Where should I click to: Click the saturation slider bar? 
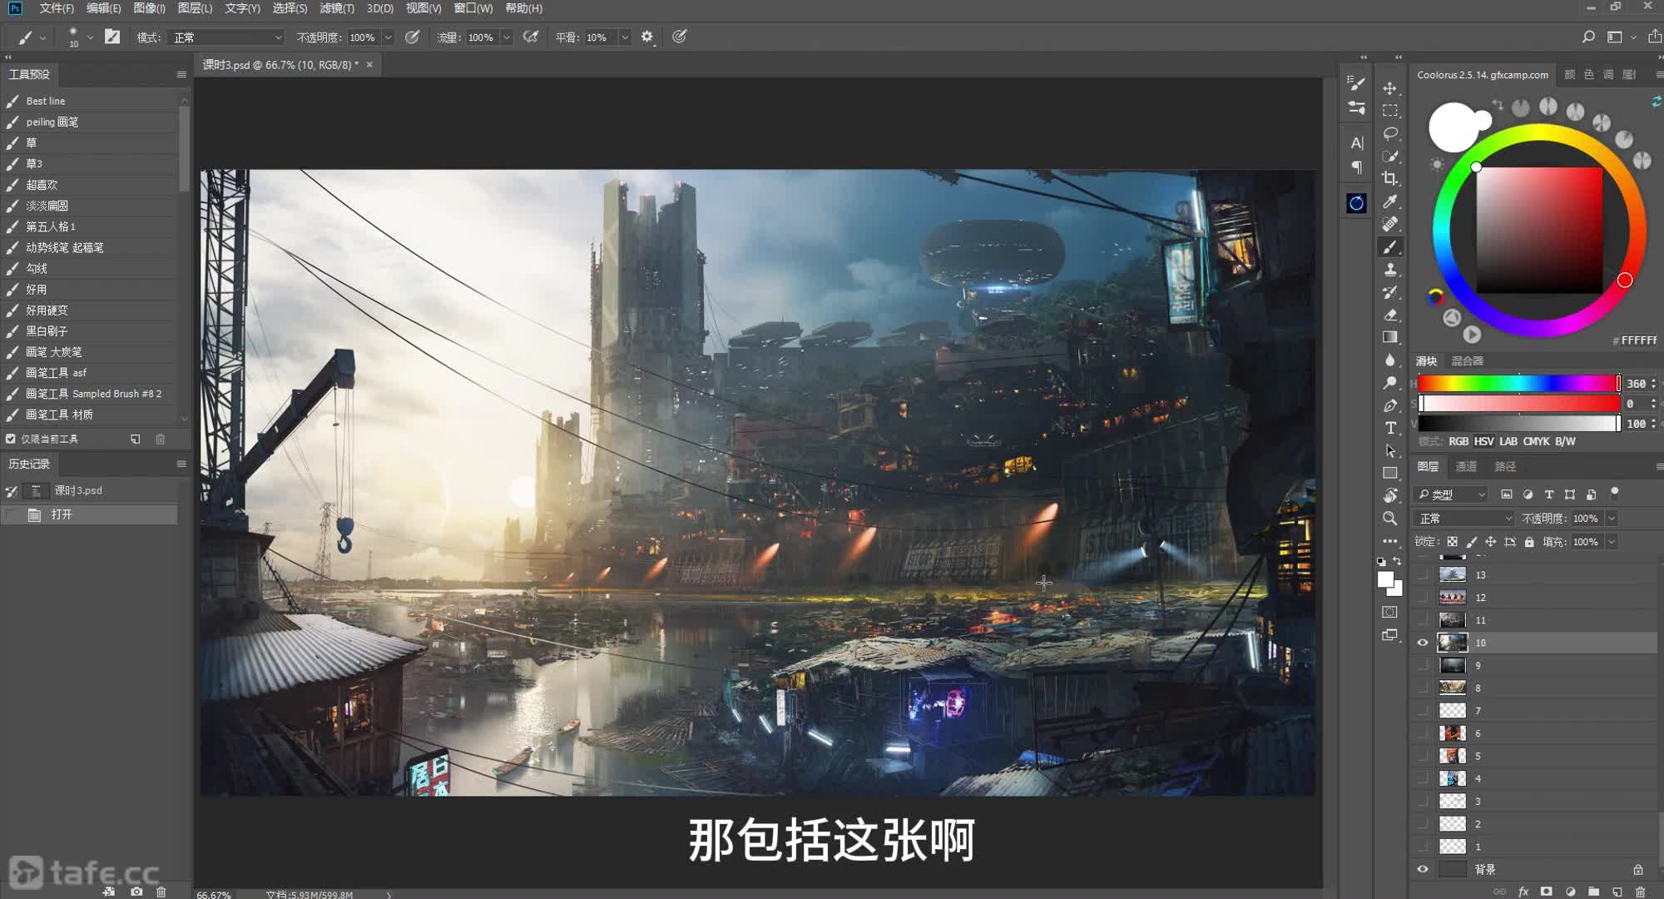1518,404
